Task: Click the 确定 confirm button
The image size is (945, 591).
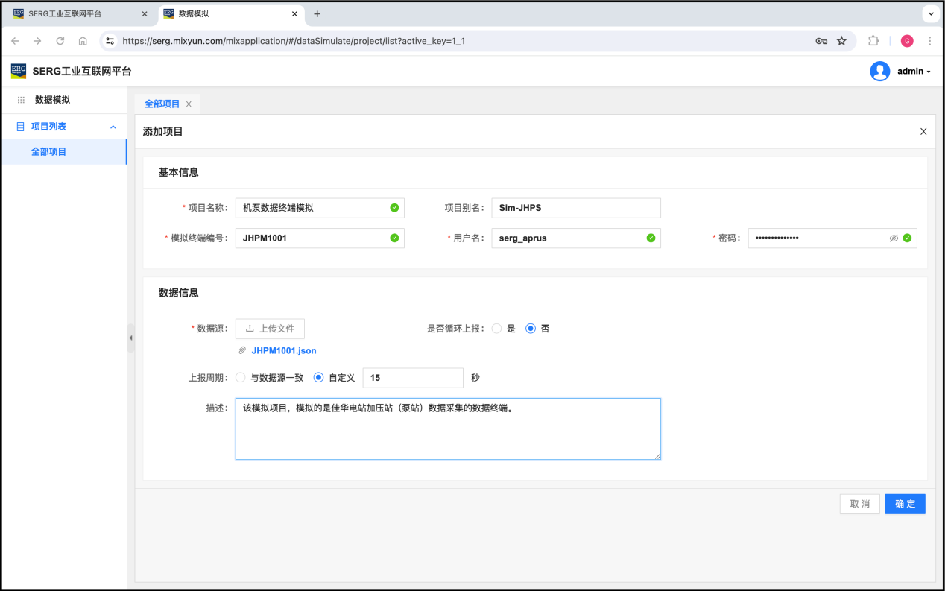Action: point(905,504)
